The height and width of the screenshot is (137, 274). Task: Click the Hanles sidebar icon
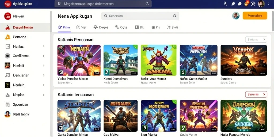[8, 47]
